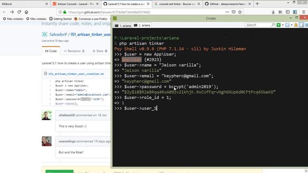Open the gist Stars tab
The image size is (308, 173).
[x=100, y=51]
